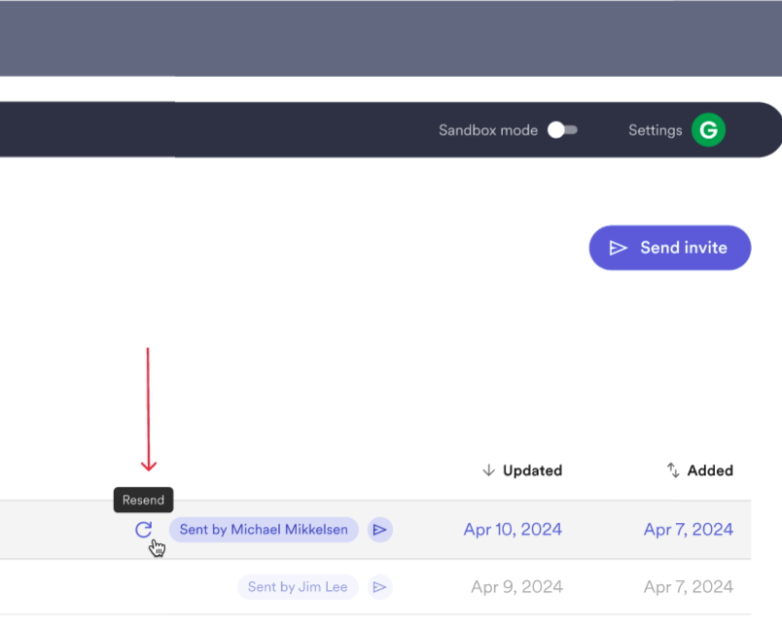Select Apr 7, 2024 in Jim Lee row
Screen dimensions: 782x625
click(x=689, y=587)
